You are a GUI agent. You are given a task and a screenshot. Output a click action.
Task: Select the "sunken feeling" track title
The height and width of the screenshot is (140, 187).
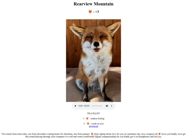click(97, 119)
